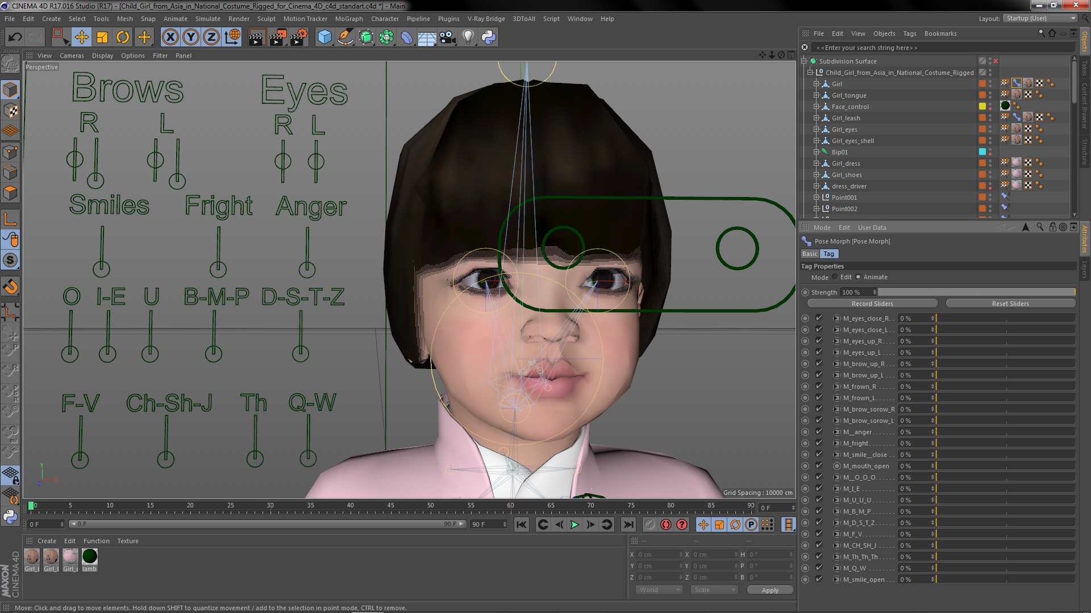This screenshot has height=613, width=1091.
Task: Toggle checkbox for M_eyes_close_R morph
Action: click(819, 318)
